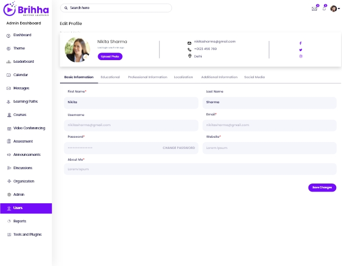Click the Last Name field
Screen dimensions: 342x266
coord(270,103)
